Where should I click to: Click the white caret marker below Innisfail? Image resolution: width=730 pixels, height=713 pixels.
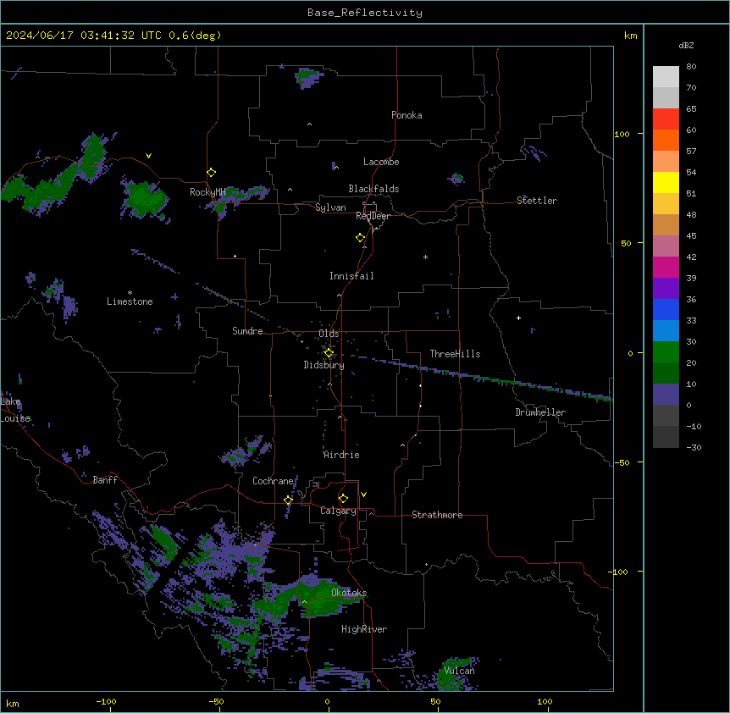click(x=339, y=295)
